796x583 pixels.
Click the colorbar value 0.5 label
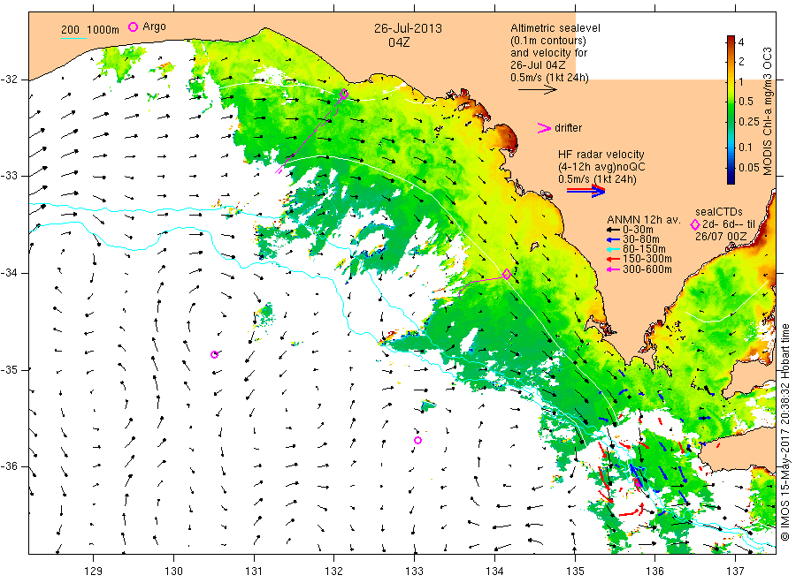(x=746, y=102)
